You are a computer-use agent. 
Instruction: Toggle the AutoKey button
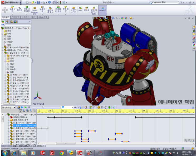[x=91, y=107]
